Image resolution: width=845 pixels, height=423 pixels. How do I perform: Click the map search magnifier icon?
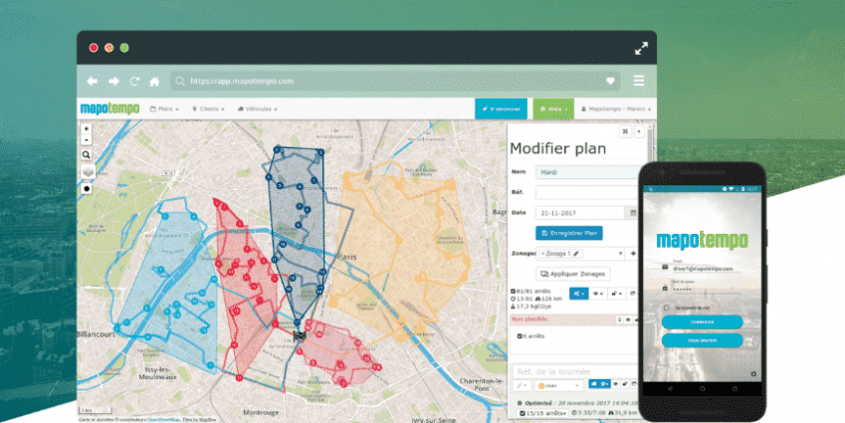pyautogui.click(x=87, y=155)
